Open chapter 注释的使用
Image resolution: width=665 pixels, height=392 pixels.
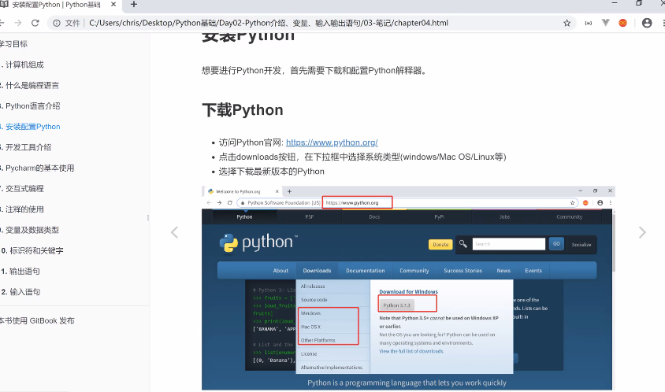point(23,209)
